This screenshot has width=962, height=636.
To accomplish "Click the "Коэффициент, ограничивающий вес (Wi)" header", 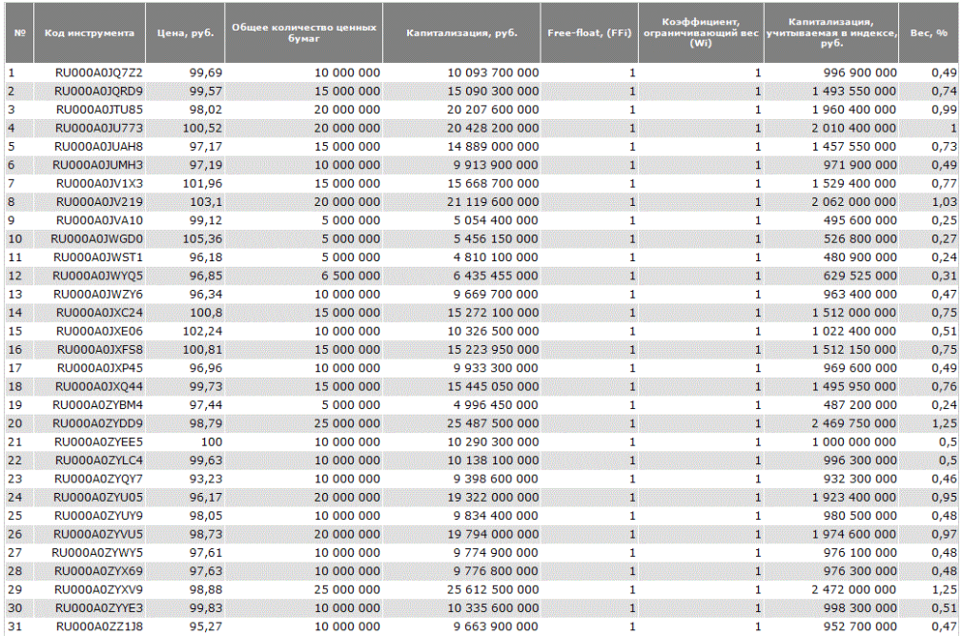I will point(701,32).
